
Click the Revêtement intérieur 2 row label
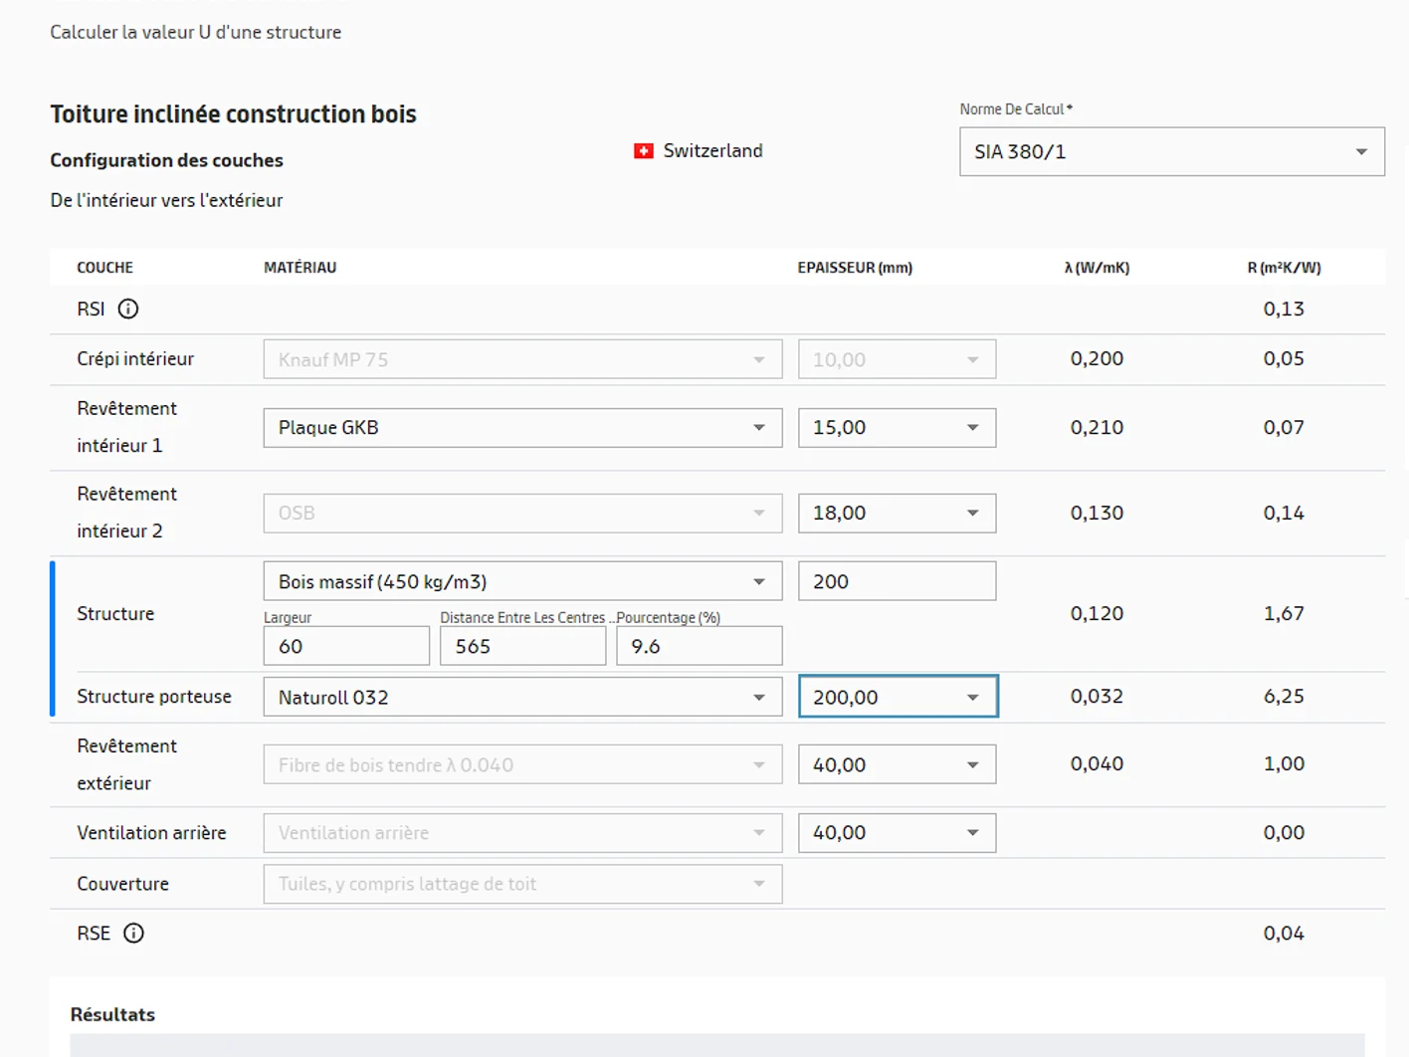[126, 513]
